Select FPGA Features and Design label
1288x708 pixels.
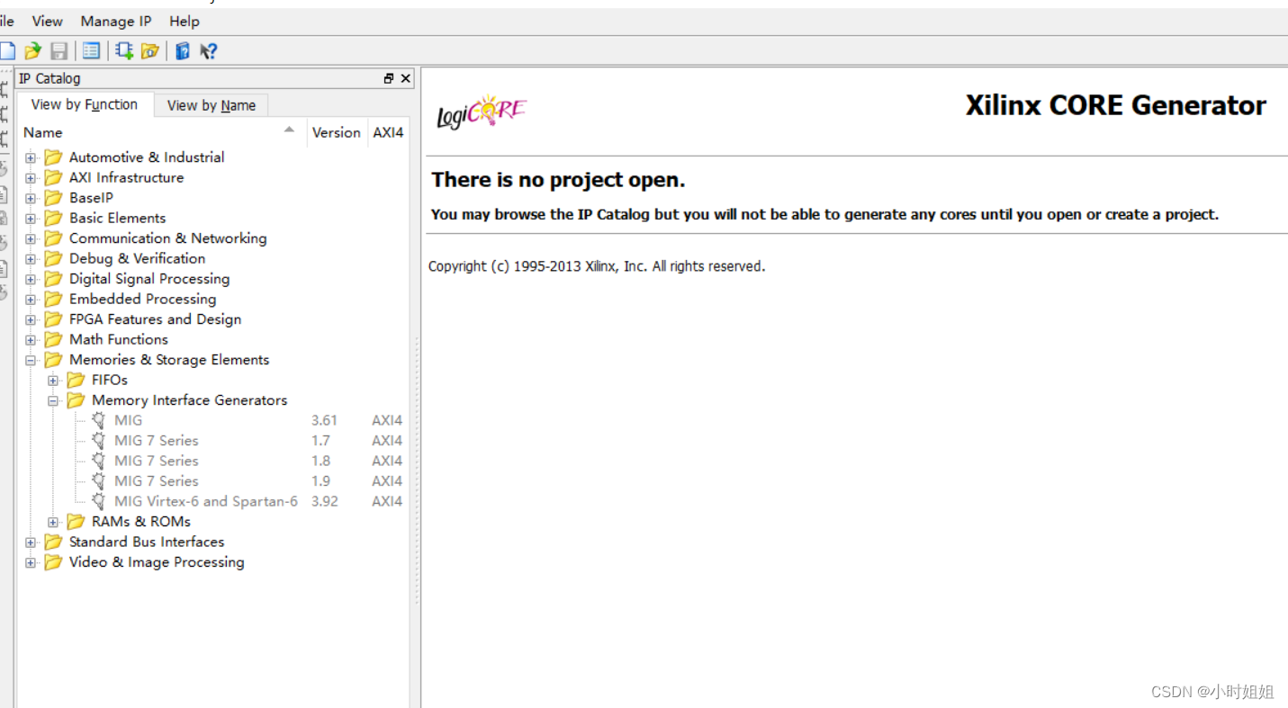pyautogui.click(x=155, y=319)
